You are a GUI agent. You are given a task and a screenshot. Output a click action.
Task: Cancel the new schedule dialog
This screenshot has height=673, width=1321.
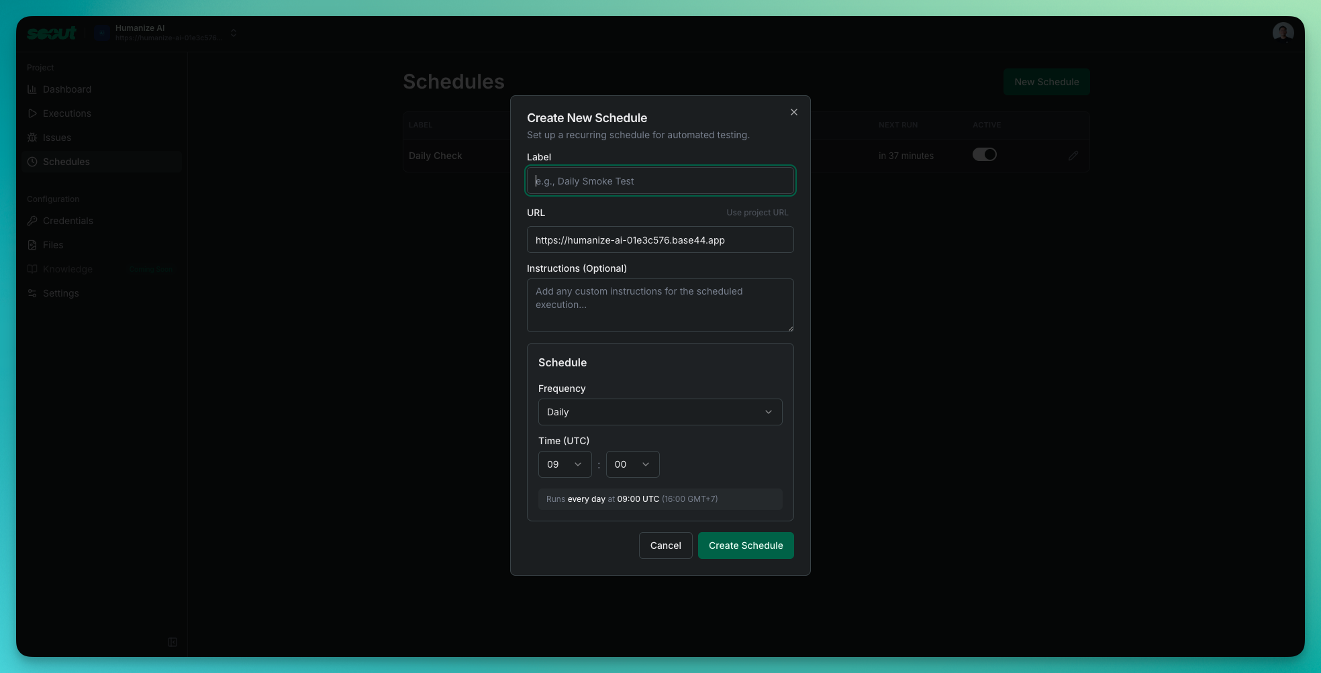[665, 546]
